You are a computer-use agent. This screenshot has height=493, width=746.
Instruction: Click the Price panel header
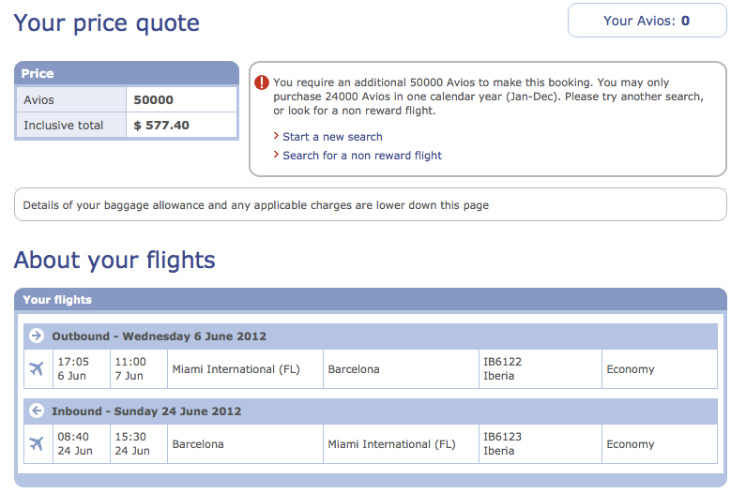[127, 73]
